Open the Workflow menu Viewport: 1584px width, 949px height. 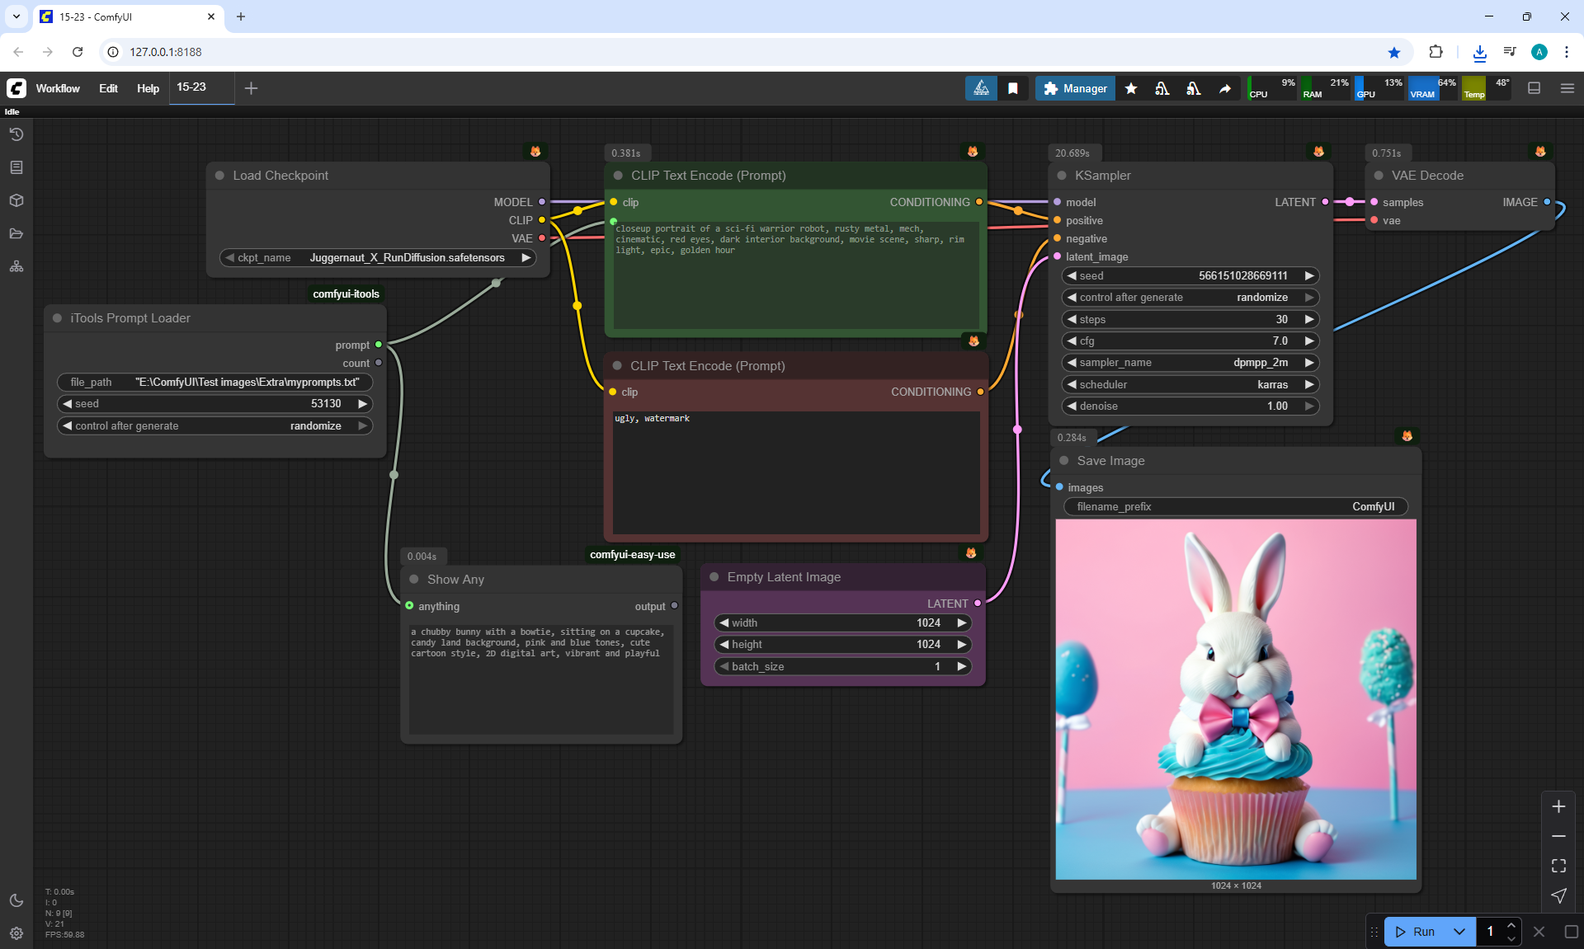click(58, 88)
